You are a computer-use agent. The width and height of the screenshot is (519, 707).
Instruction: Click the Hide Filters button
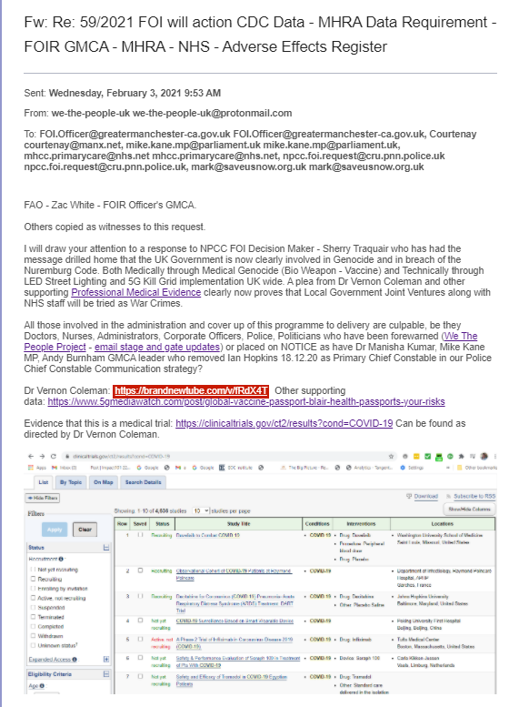click(42, 498)
